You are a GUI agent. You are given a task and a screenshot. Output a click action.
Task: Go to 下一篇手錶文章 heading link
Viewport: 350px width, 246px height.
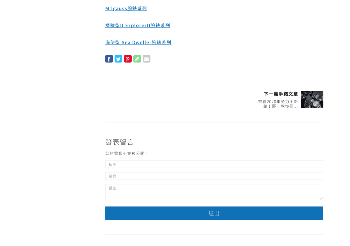pyautogui.click(x=281, y=94)
